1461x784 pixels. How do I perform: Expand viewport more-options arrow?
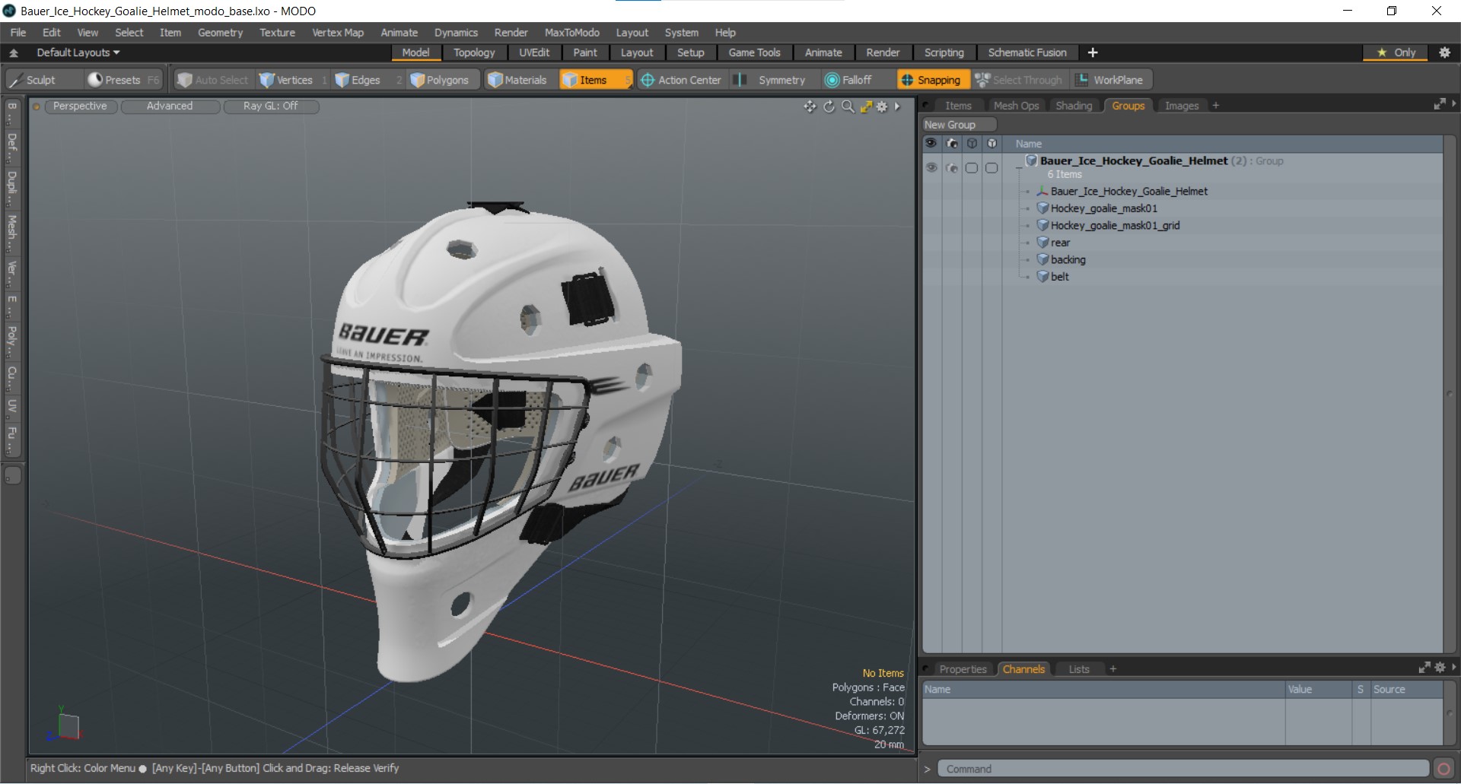point(898,106)
